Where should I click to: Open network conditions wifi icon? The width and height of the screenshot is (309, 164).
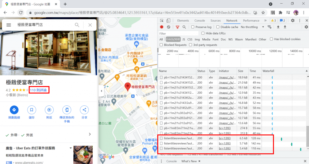(269, 27)
